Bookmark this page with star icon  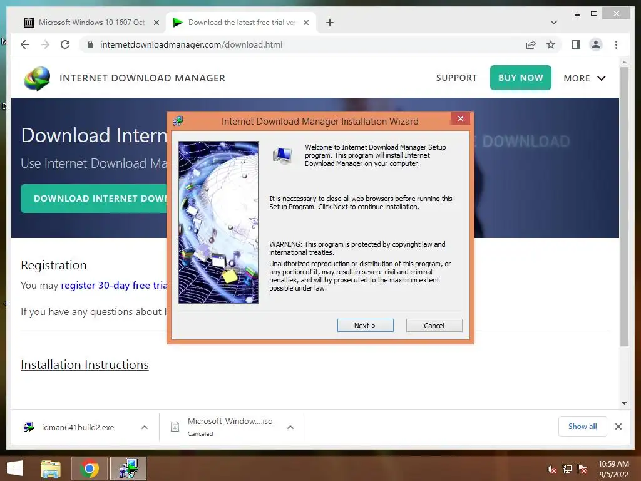[x=551, y=44]
